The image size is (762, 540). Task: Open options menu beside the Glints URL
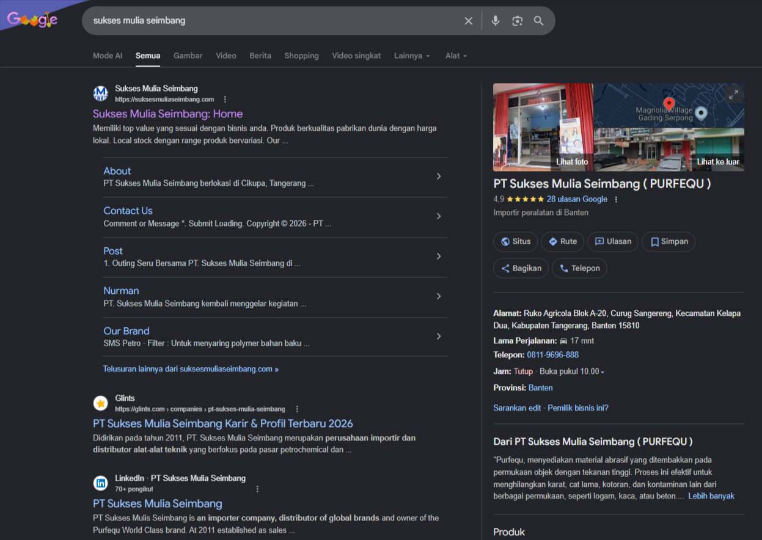(x=297, y=409)
